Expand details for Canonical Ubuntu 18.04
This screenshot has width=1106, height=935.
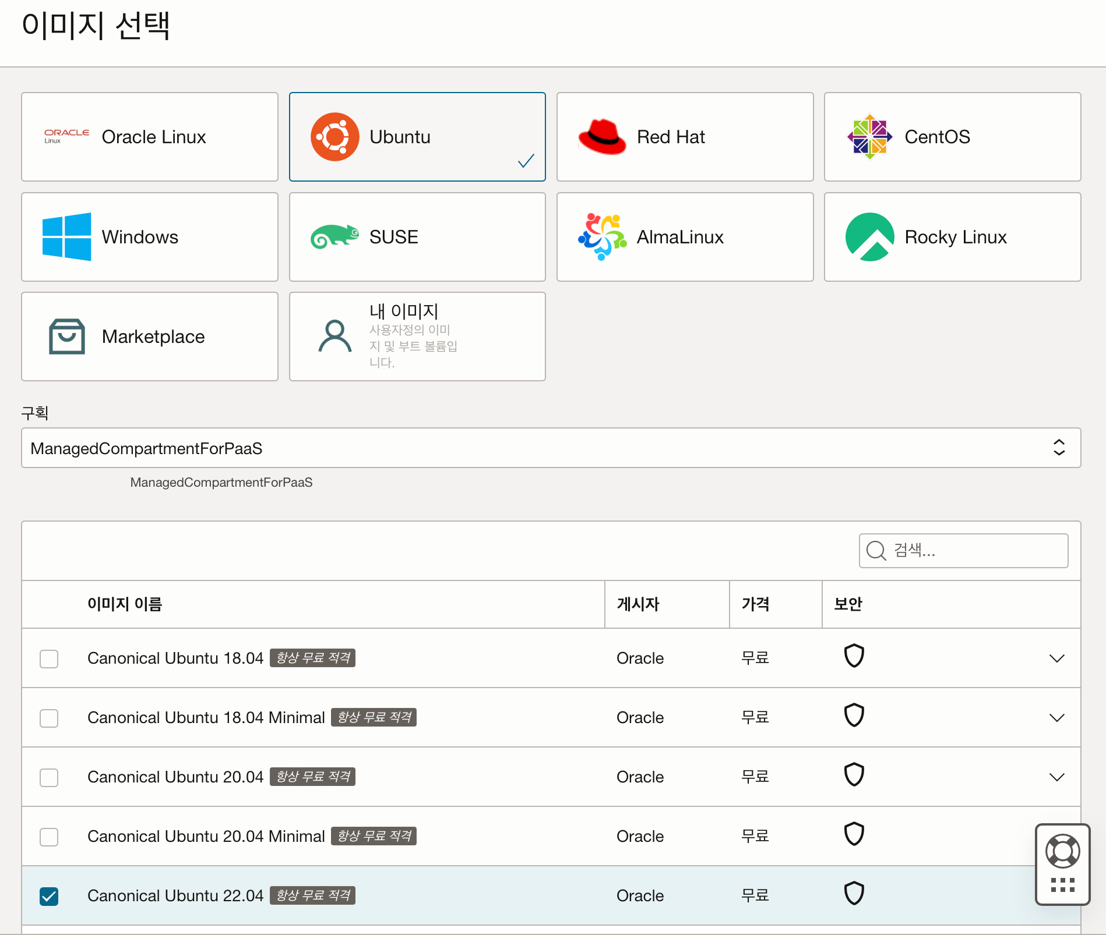point(1056,658)
